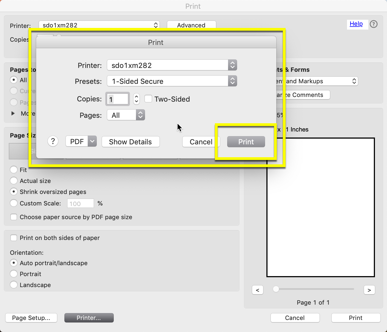Click the previous page arrow below preview
The image size is (387, 332).
pos(257,290)
